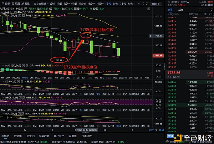Collapse the MACD panel chevron
This screenshot has width=214, height=144.
point(2,66)
